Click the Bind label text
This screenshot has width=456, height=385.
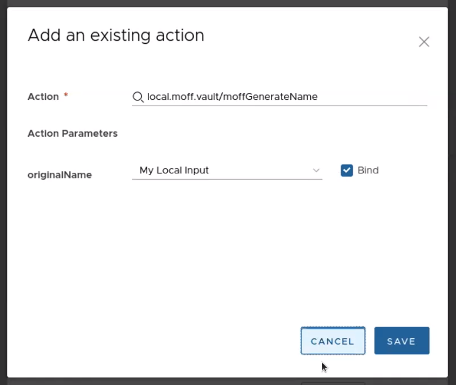[x=368, y=170]
